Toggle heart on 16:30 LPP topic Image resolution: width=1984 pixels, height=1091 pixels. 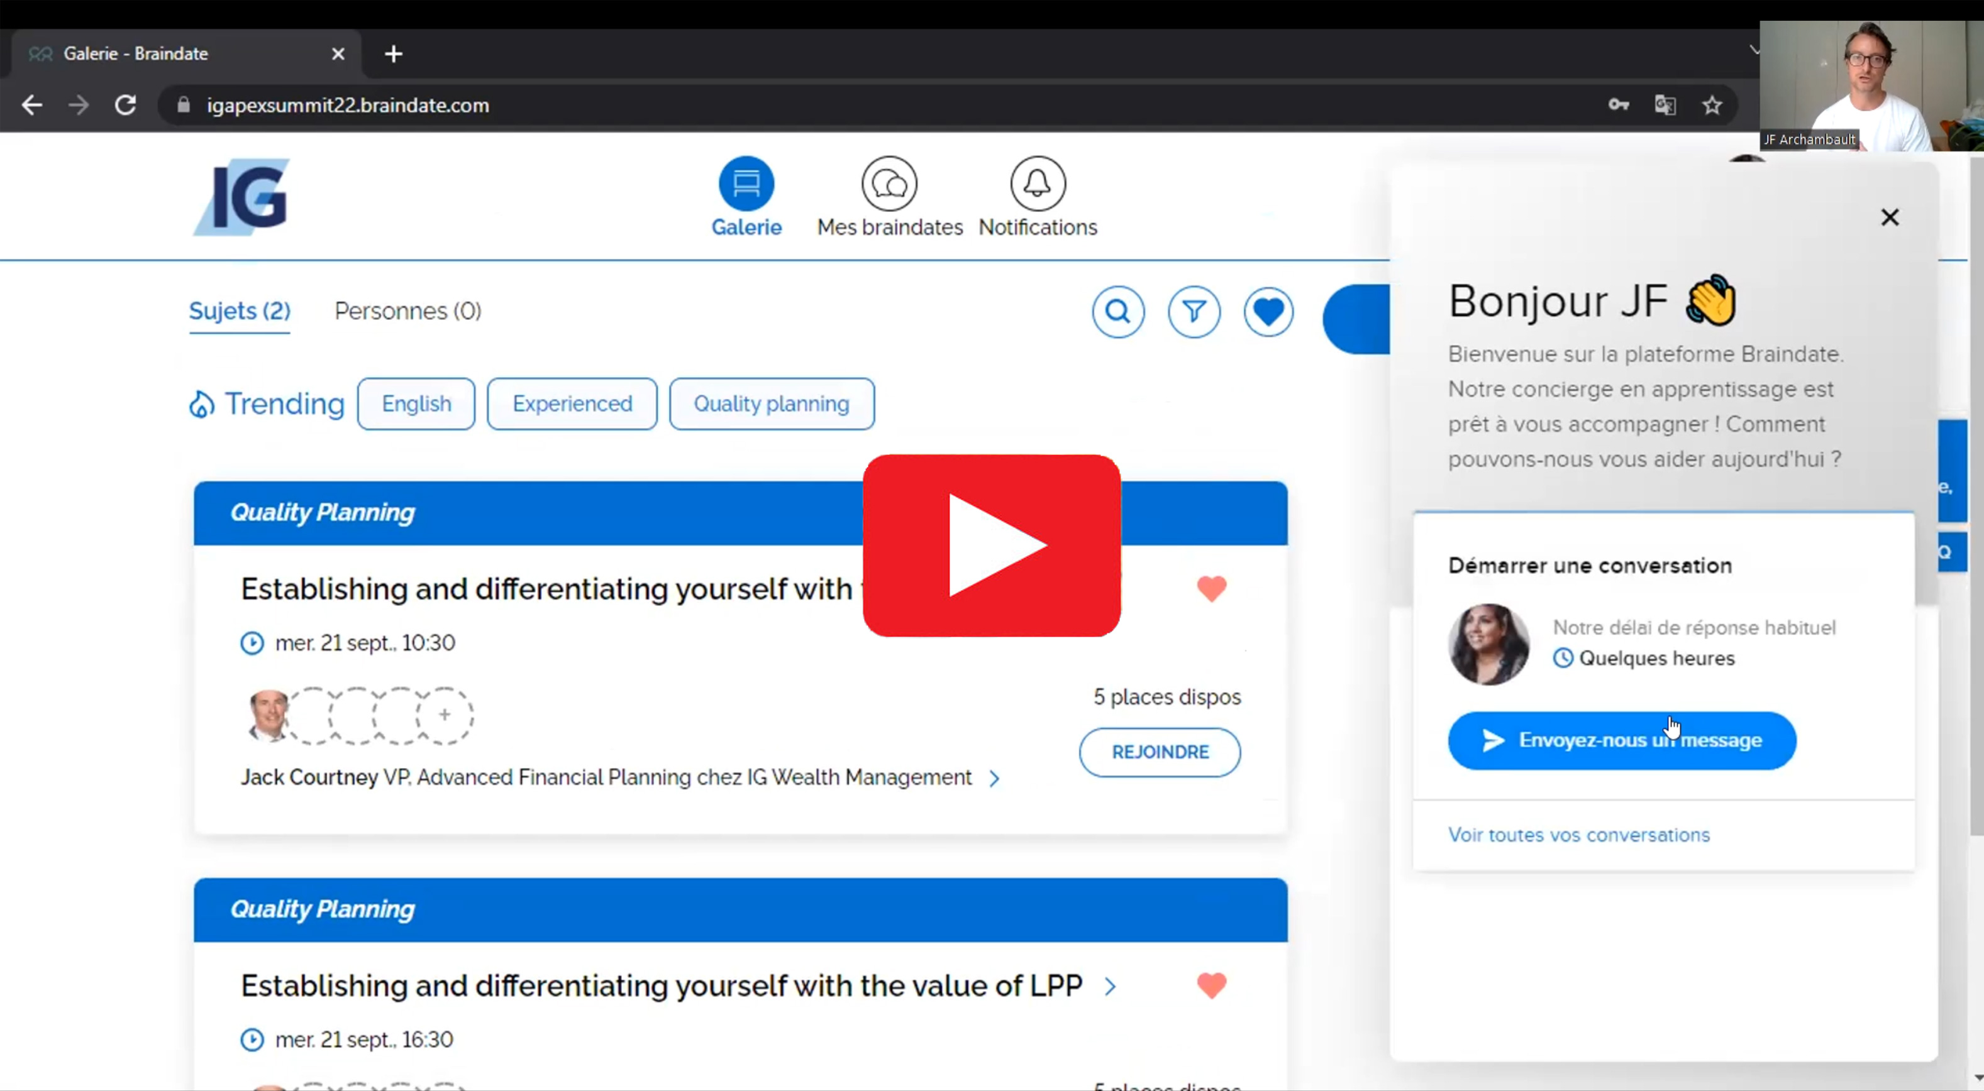[1211, 985]
